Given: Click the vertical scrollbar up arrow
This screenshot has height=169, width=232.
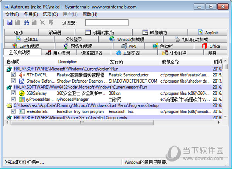Looking at the screenshot, I should point(225,61).
